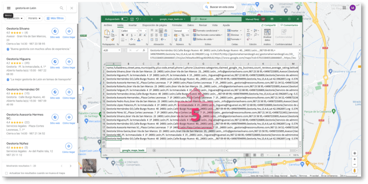Toggle Autoguardado switch in Excel

[124, 19]
